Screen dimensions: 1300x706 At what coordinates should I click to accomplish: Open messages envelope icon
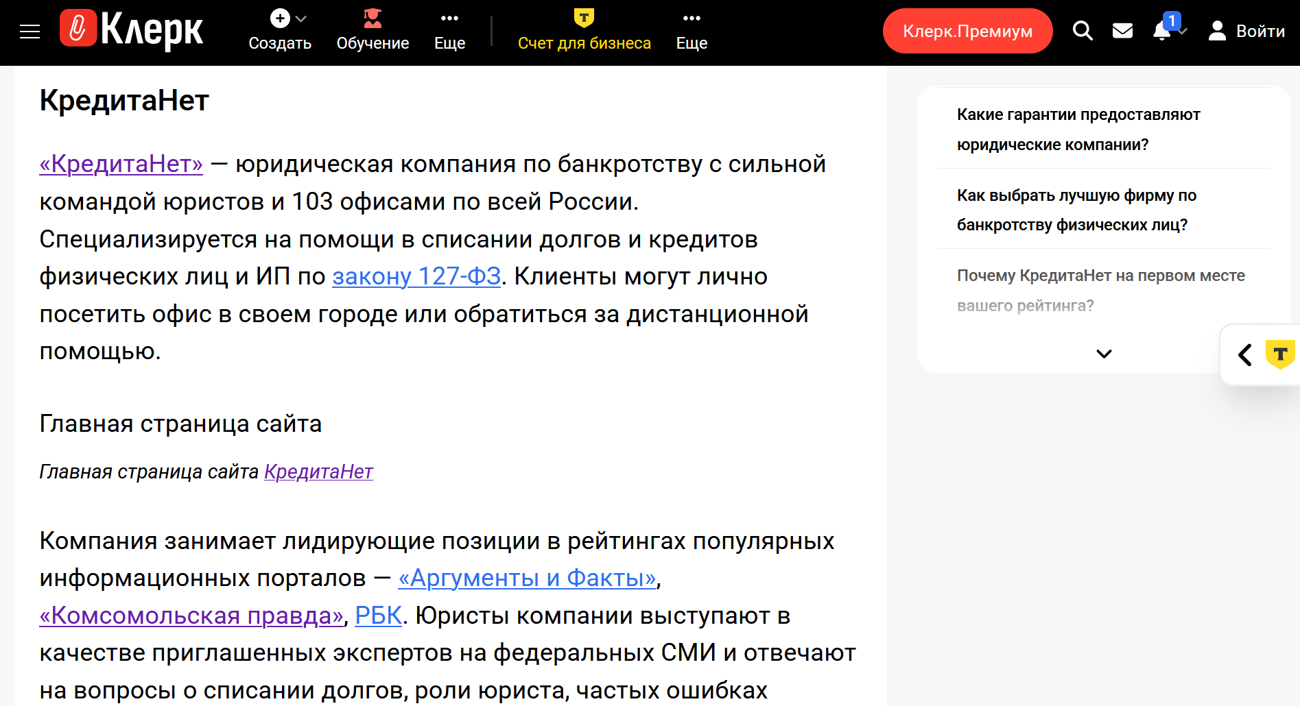click(x=1122, y=31)
